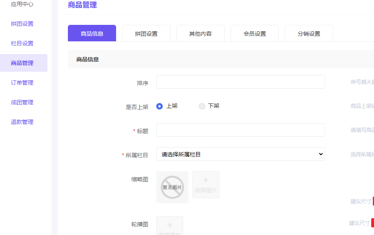Open the 所属栏目 category dropdown
Image resolution: width=374 pixels, height=235 pixels.
pos(240,154)
